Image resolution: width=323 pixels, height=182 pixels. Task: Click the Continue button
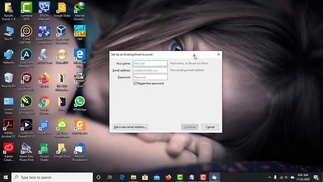190,127
